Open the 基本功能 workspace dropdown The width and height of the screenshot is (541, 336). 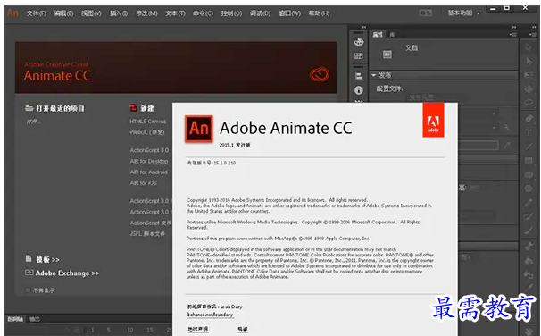click(463, 13)
